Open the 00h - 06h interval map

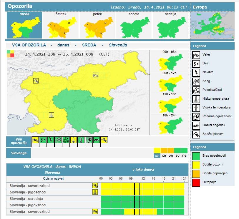[169, 61]
